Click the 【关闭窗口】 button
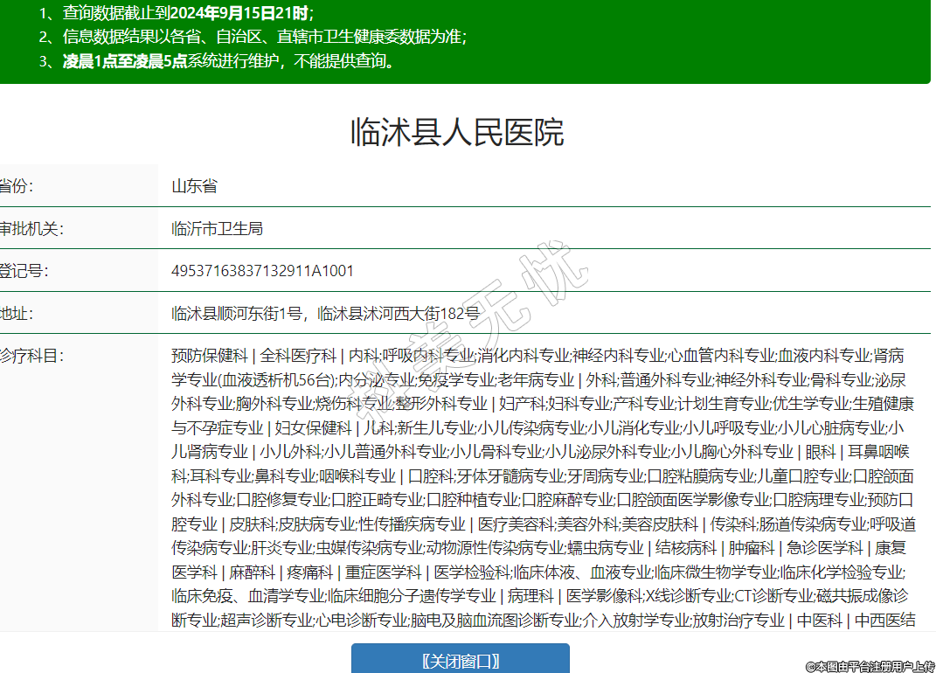 [x=460, y=660]
